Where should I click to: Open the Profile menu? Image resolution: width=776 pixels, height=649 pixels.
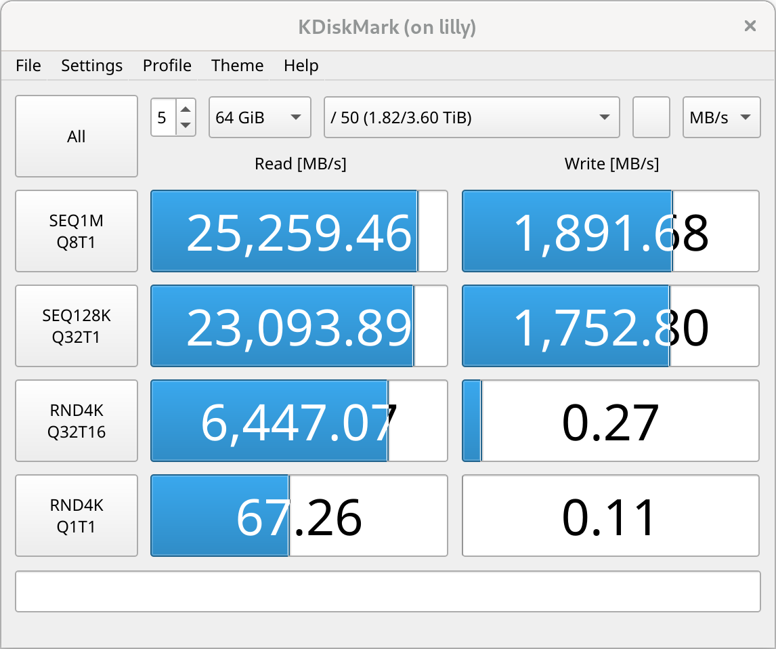point(167,66)
